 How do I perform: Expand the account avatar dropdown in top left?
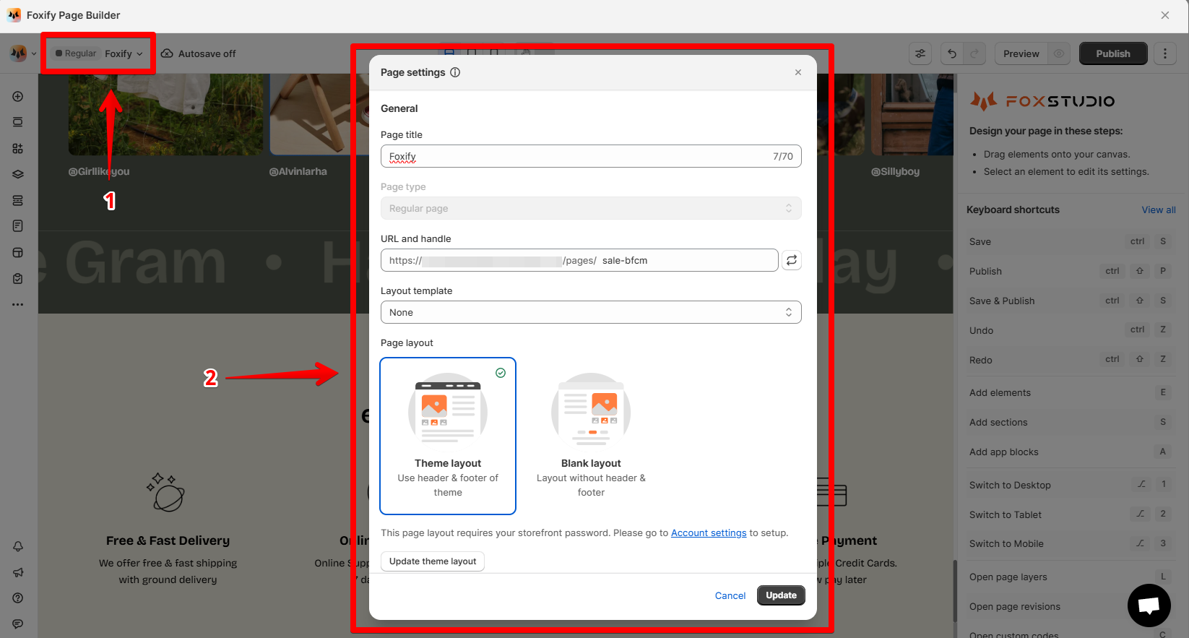(23, 53)
